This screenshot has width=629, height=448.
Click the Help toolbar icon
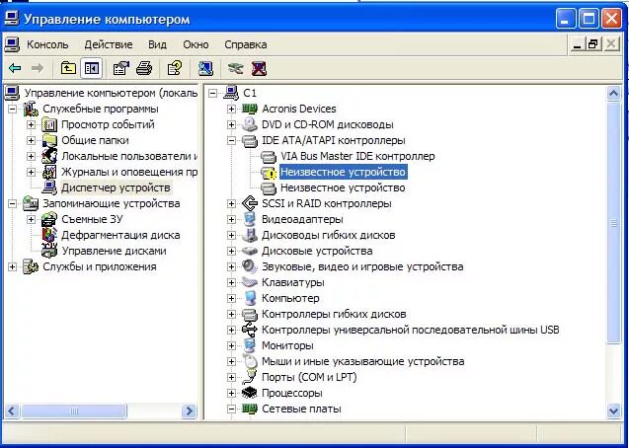[x=175, y=68]
